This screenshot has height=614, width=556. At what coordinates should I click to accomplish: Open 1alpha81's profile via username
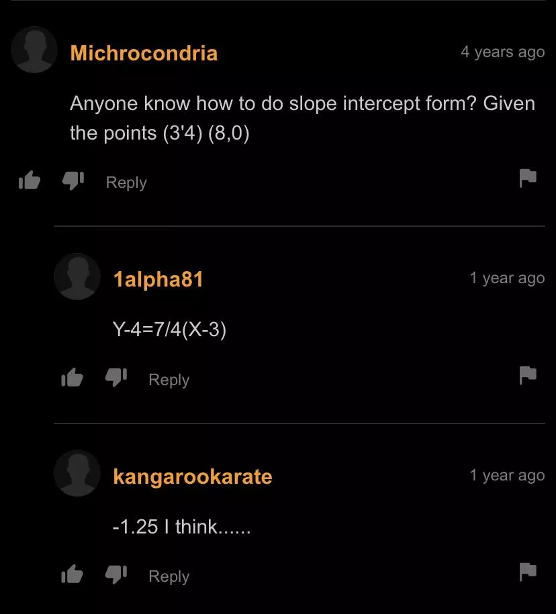pos(158,279)
